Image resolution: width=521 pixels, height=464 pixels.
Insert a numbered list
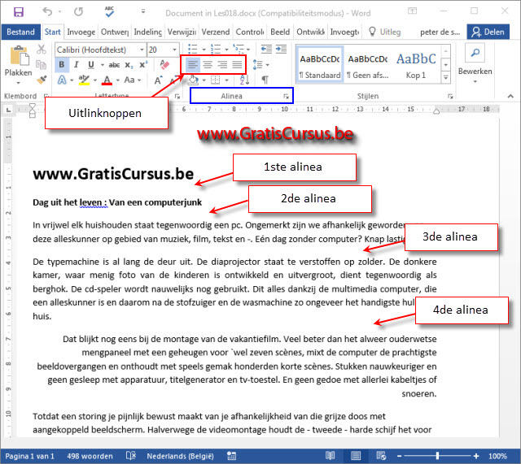point(216,49)
